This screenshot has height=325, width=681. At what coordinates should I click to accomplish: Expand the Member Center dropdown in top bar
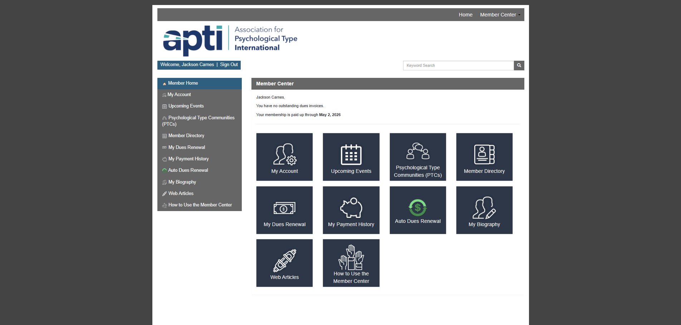point(500,15)
